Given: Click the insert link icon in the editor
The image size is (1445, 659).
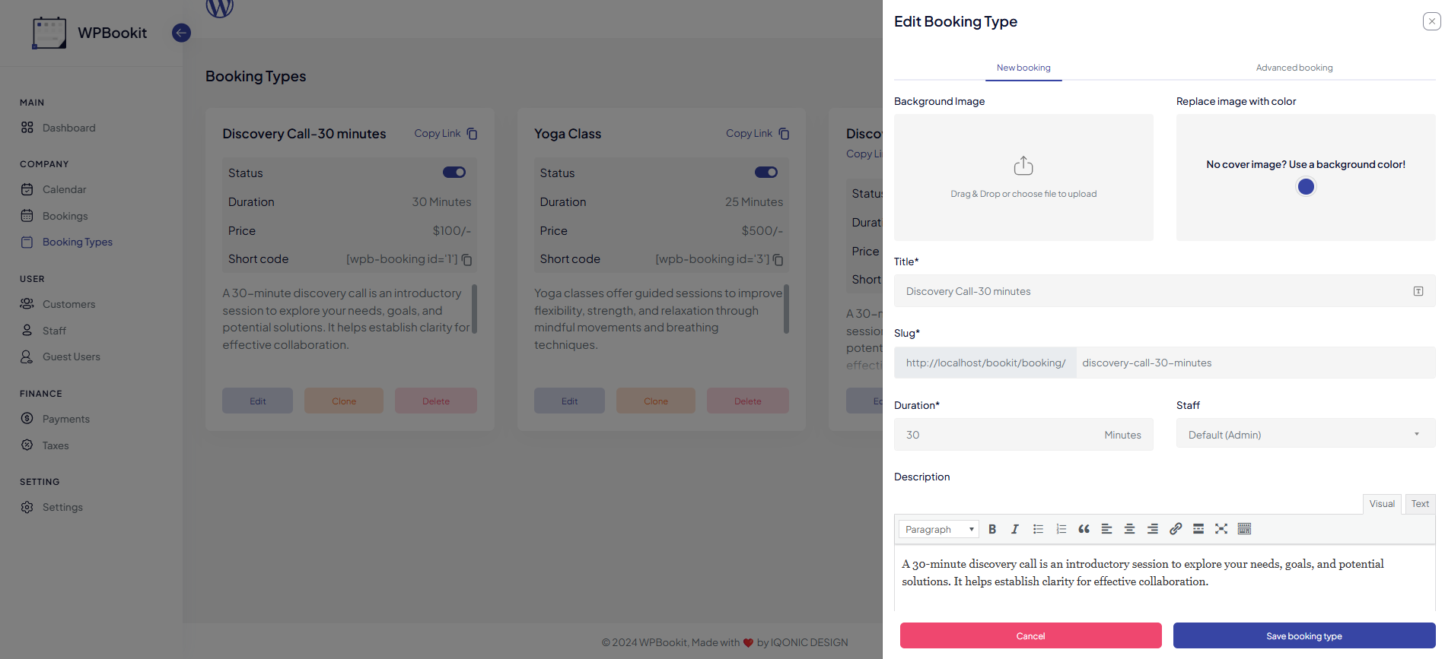Looking at the screenshot, I should 1176,529.
